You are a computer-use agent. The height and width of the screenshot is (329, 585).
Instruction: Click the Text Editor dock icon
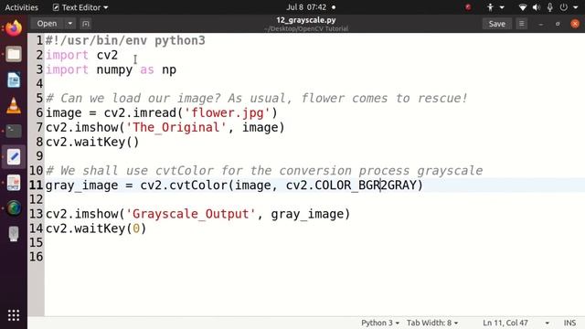tap(14, 156)
